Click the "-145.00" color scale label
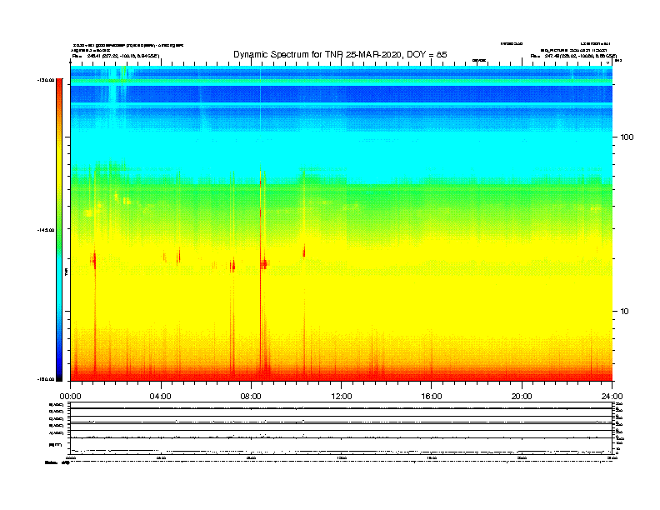The height and width of the screenshot is (510, 660). click(46, 230)
